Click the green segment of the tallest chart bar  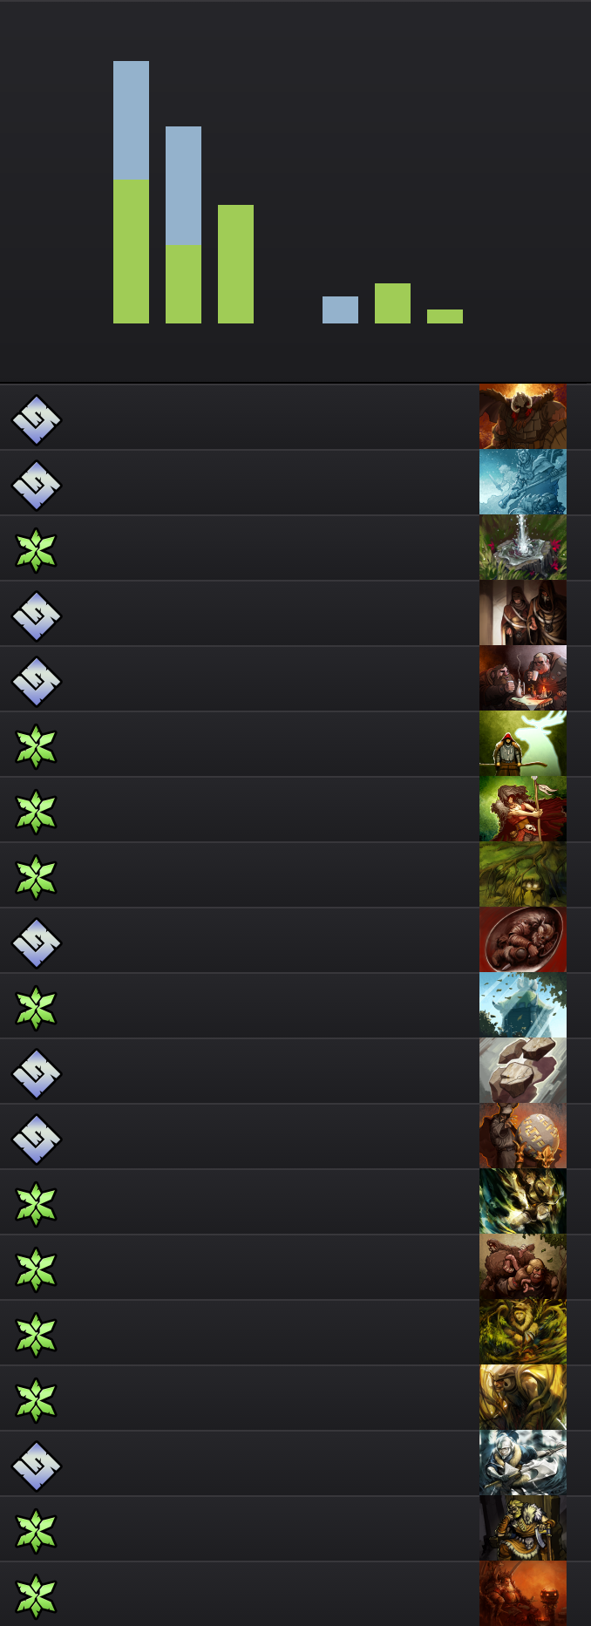point(131,251)
